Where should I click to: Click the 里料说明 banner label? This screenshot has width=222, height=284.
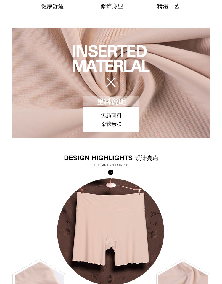[x=111, y=101]
